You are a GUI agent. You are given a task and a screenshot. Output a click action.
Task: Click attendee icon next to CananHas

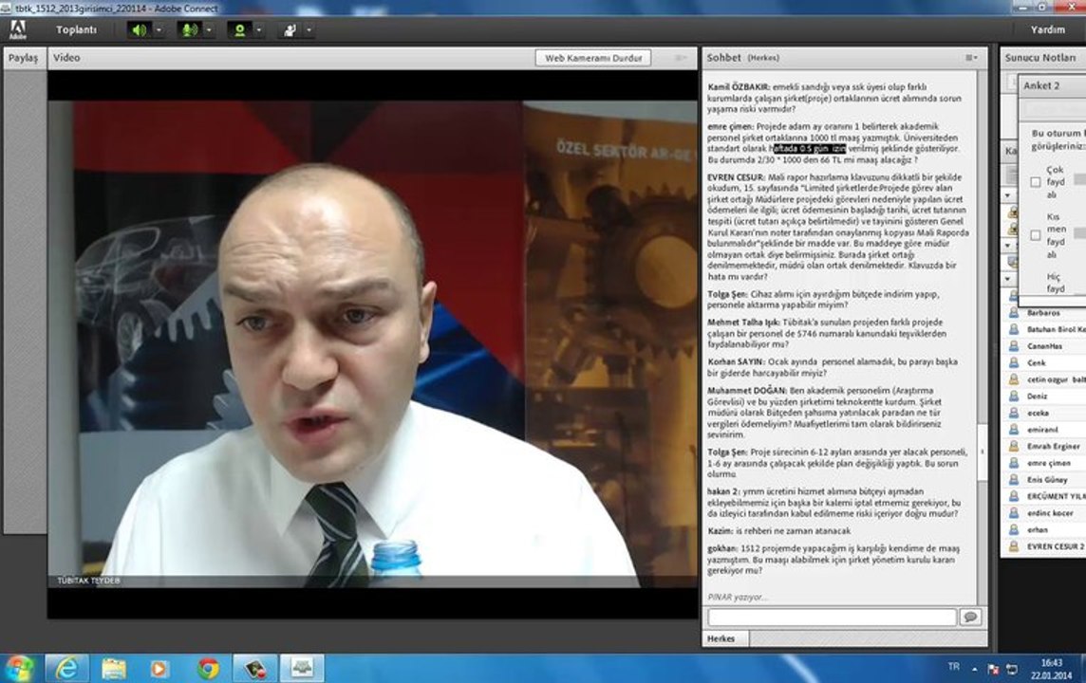coord(1013,346)
